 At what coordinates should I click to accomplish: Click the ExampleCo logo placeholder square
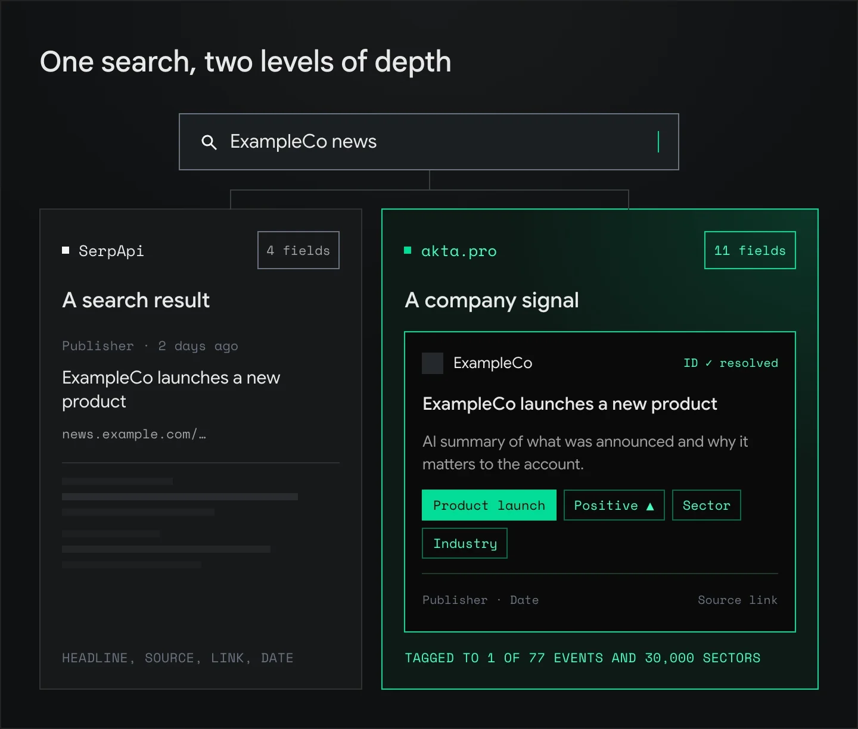click(x=433, y=363)
